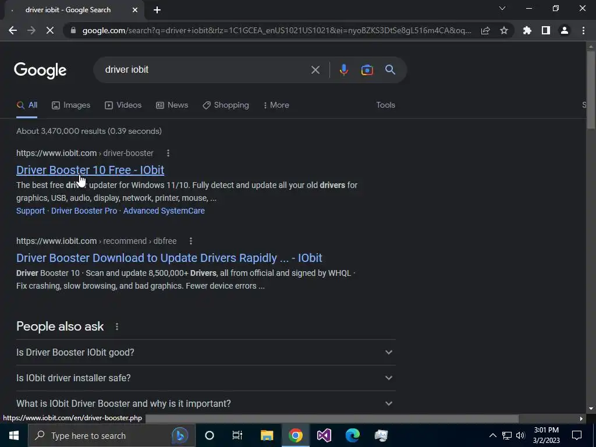Image resolution: width=596 pixels, height=447 pixels.
Task: Open the More search categories menu
Action: point(276,105)
